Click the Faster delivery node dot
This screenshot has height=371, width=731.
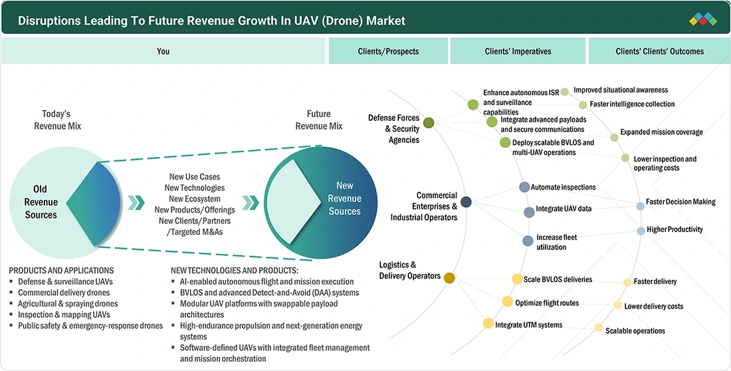pos(627,283)
